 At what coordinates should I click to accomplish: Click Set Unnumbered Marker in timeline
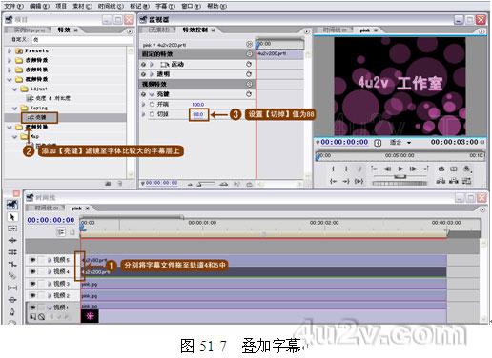72,232
